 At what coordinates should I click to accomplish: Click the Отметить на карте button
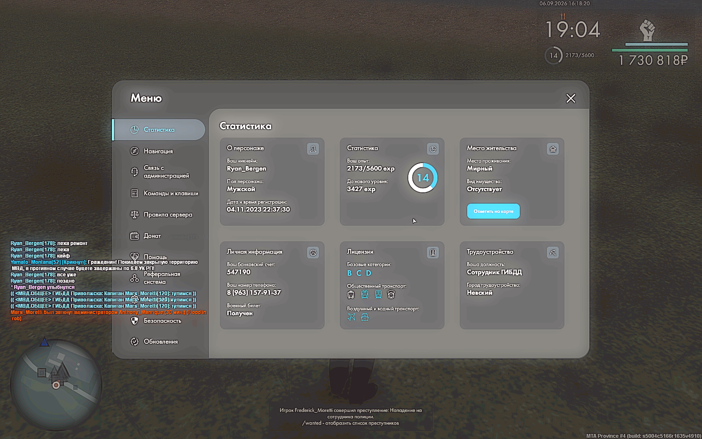coord(493,211)
